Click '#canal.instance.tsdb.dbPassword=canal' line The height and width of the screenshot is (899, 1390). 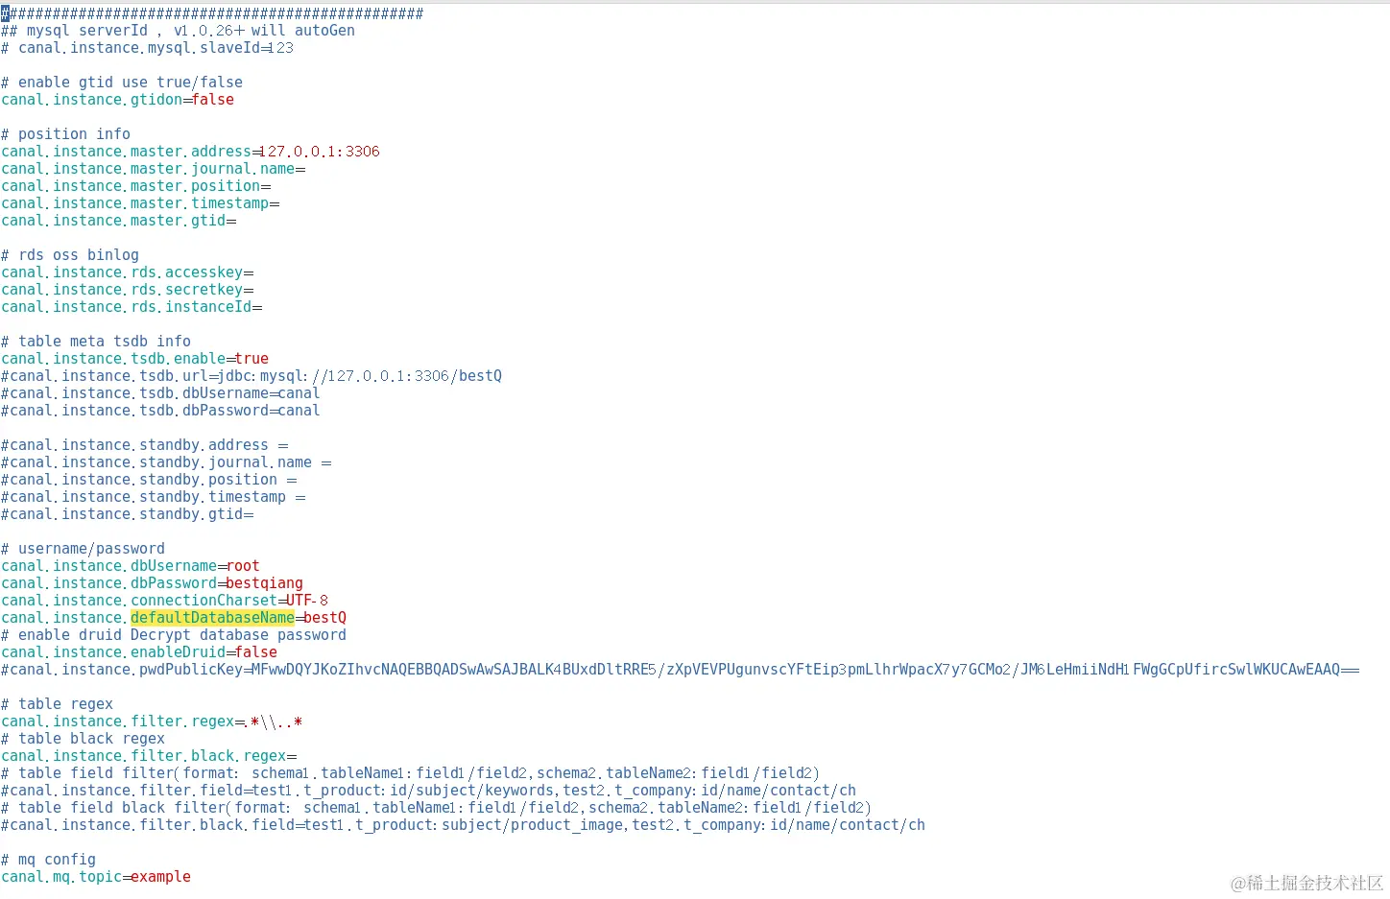160,411
